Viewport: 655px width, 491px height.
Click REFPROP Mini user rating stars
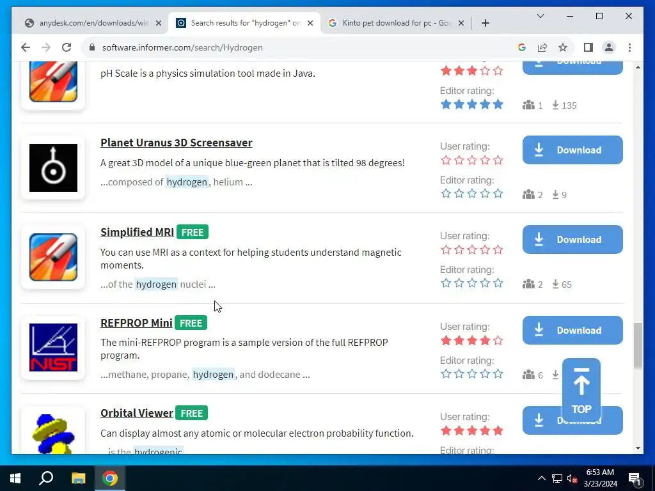[x=471, y=341]
